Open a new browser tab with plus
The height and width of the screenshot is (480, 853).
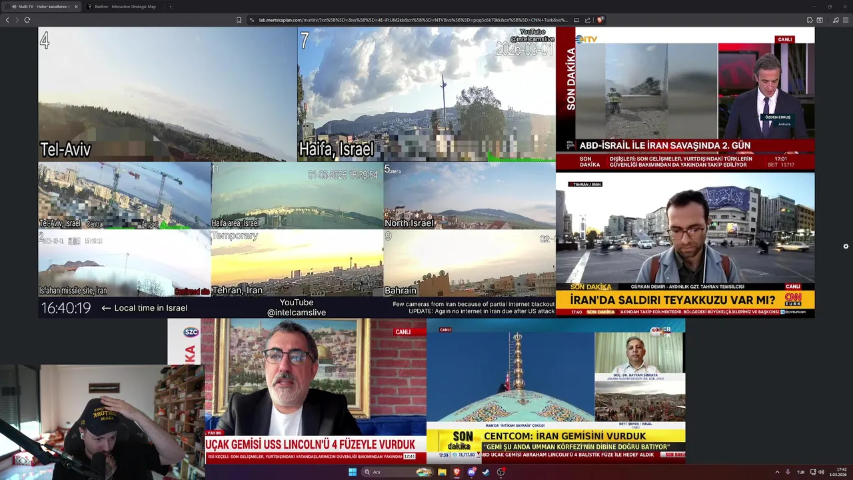coord(170,7)
